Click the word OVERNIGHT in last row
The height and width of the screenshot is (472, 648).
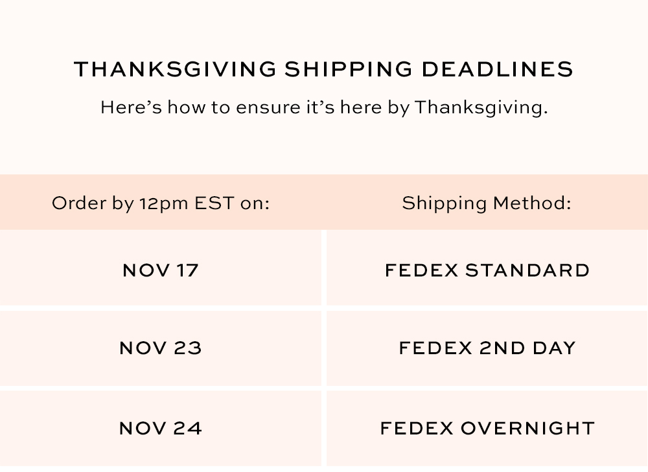pyautogui.click(x=527, y=428)
